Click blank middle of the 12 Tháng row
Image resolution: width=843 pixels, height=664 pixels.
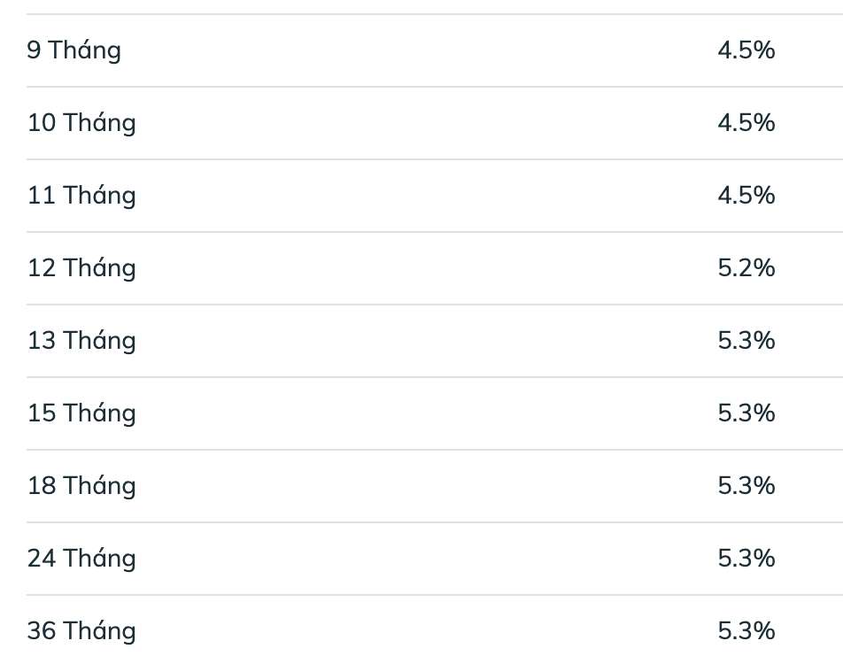(x=425, y=268)
